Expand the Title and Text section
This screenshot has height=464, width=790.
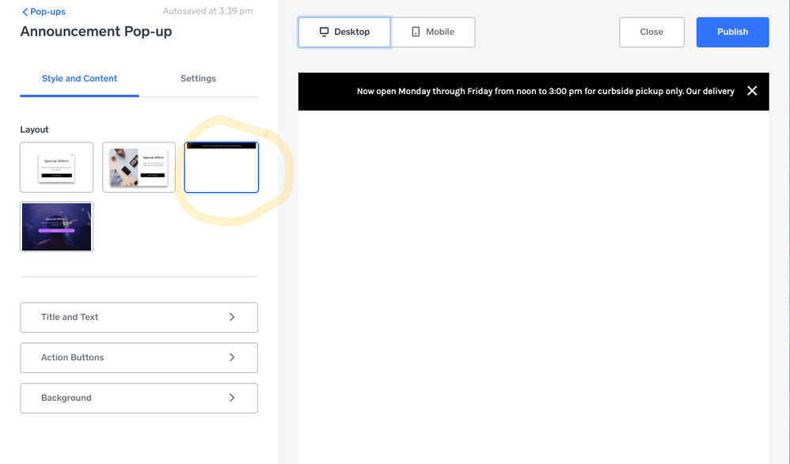tap(139, 317)
